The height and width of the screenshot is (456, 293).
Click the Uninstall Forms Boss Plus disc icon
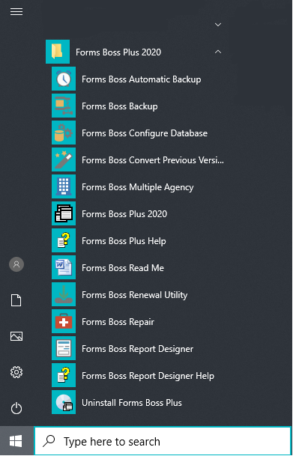[x=64, y=403]
